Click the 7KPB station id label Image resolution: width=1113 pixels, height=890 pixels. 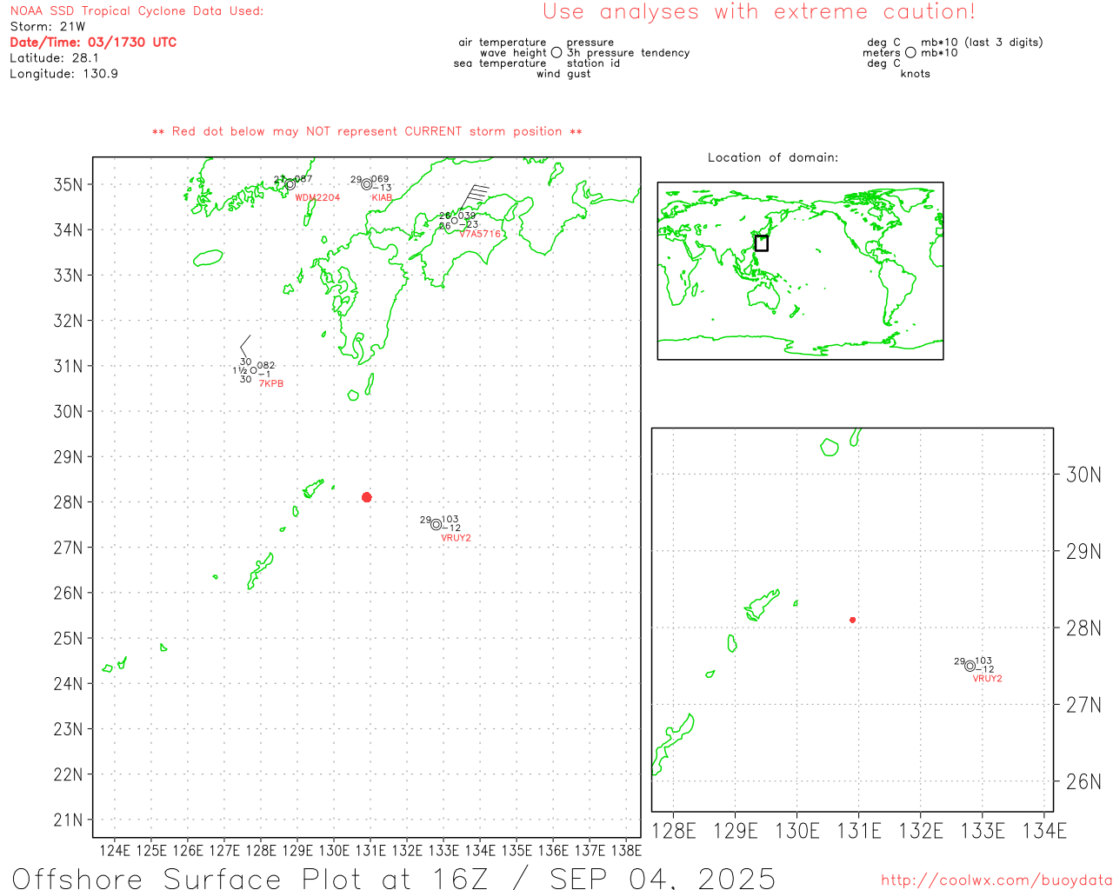point(271,384)
